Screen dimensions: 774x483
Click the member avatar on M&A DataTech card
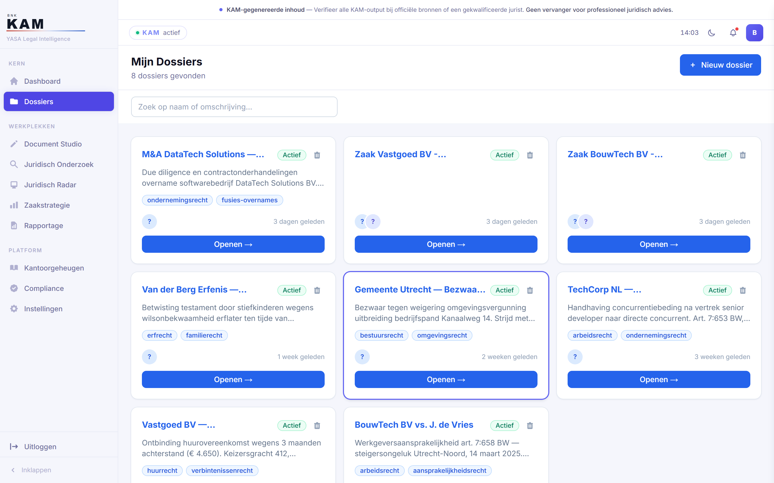pos(149,221)
